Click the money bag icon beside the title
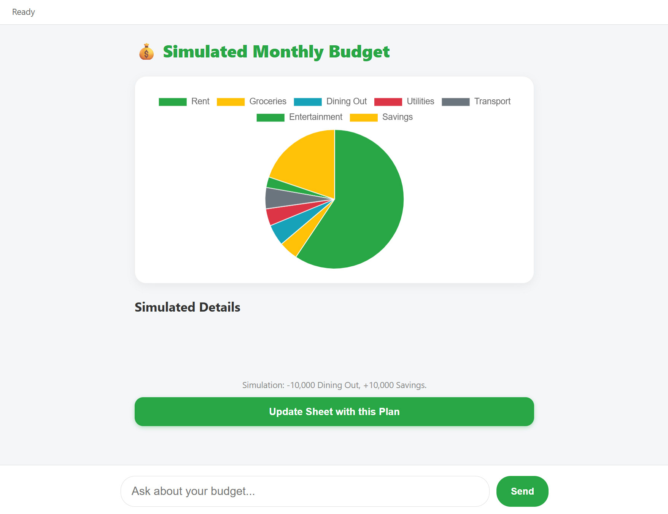Viewport: 668px width, 514px height. [x=146, y=52]
